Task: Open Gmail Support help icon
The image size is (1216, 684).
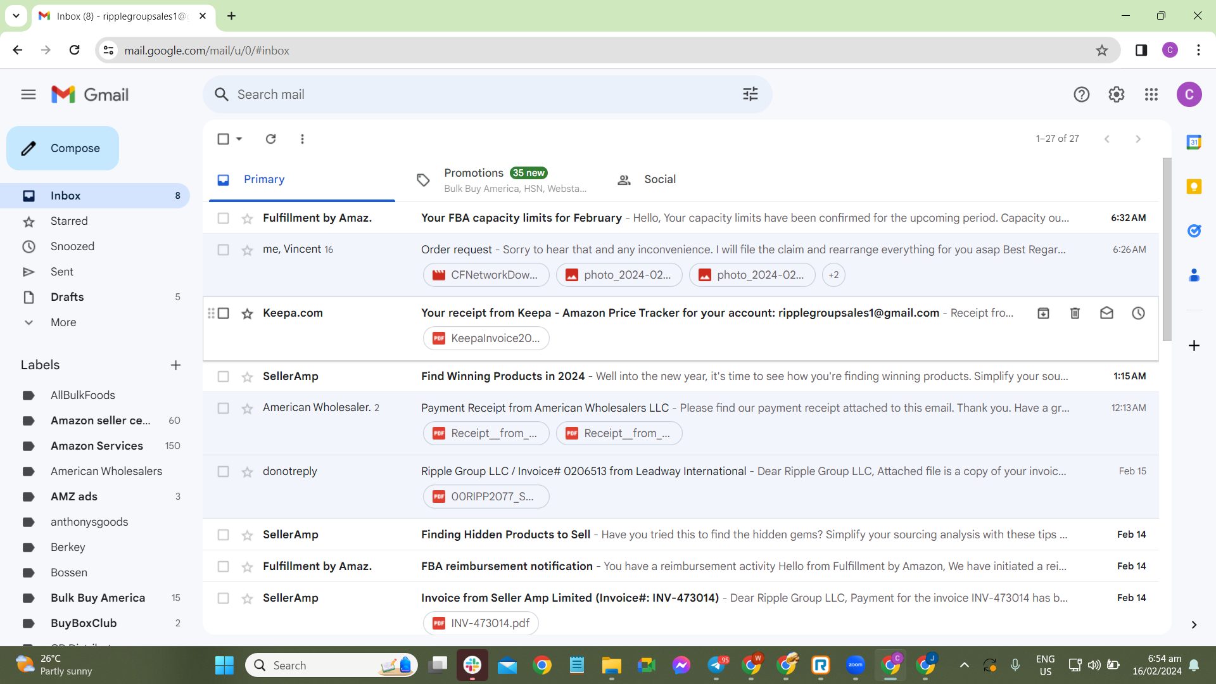Action: (x=1082, y=94)
